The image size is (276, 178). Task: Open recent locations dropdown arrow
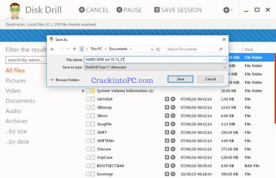(68, 49)
